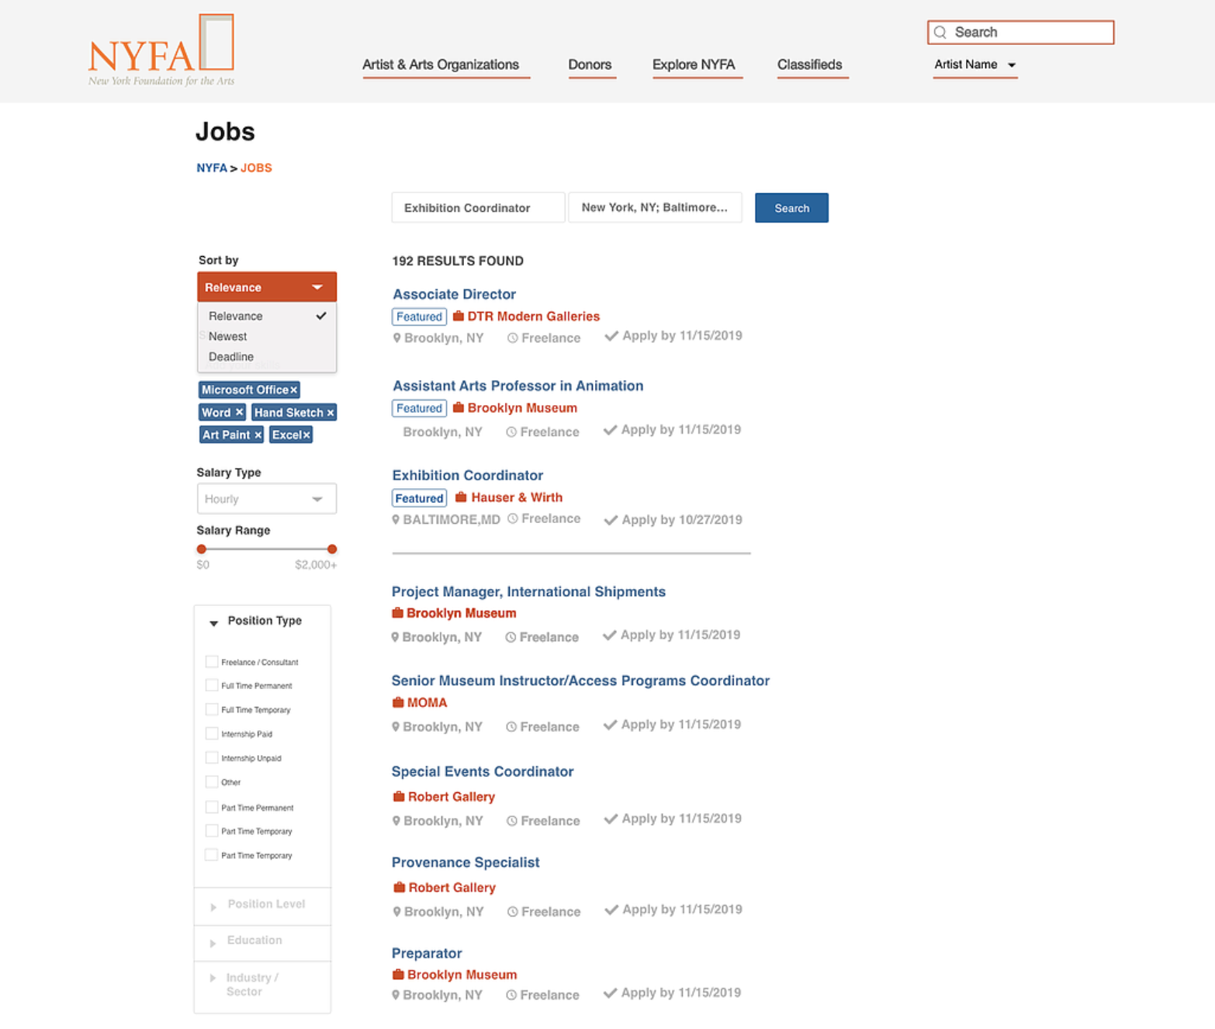Open the Donors nav item
The image size is (1215, 1029).
590,65
